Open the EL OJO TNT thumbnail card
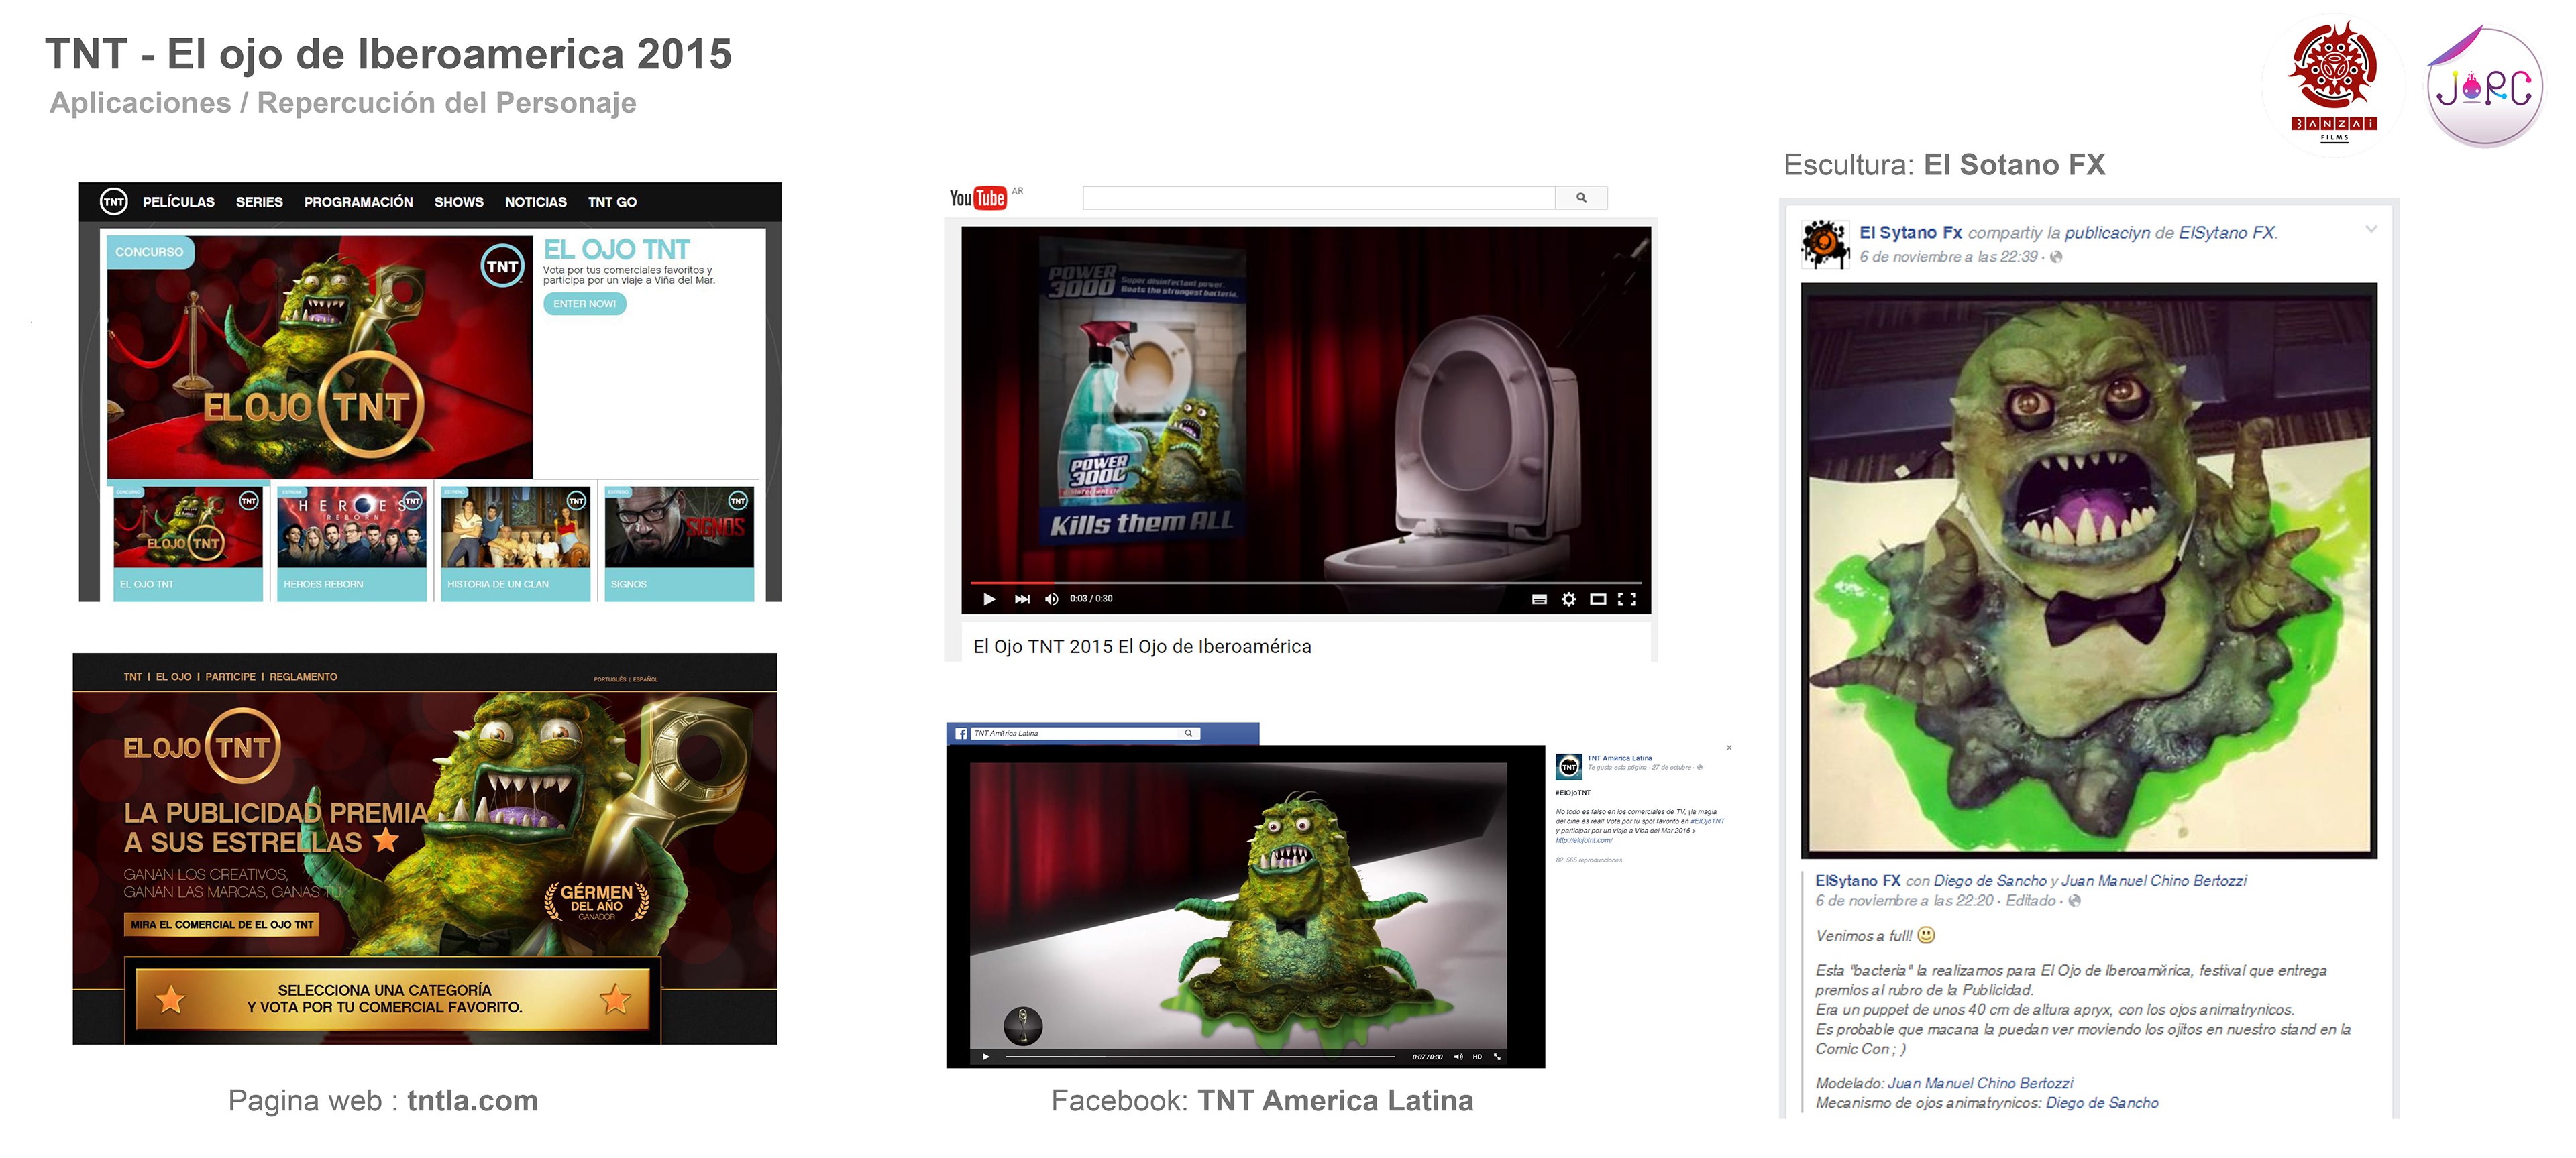Image resolution: width=2576 pixels, height=1158 pixels. [188, 542]
